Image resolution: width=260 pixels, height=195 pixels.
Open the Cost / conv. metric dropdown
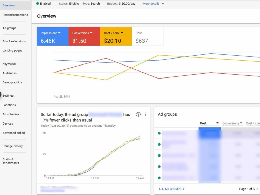click(x=114, y=33)
